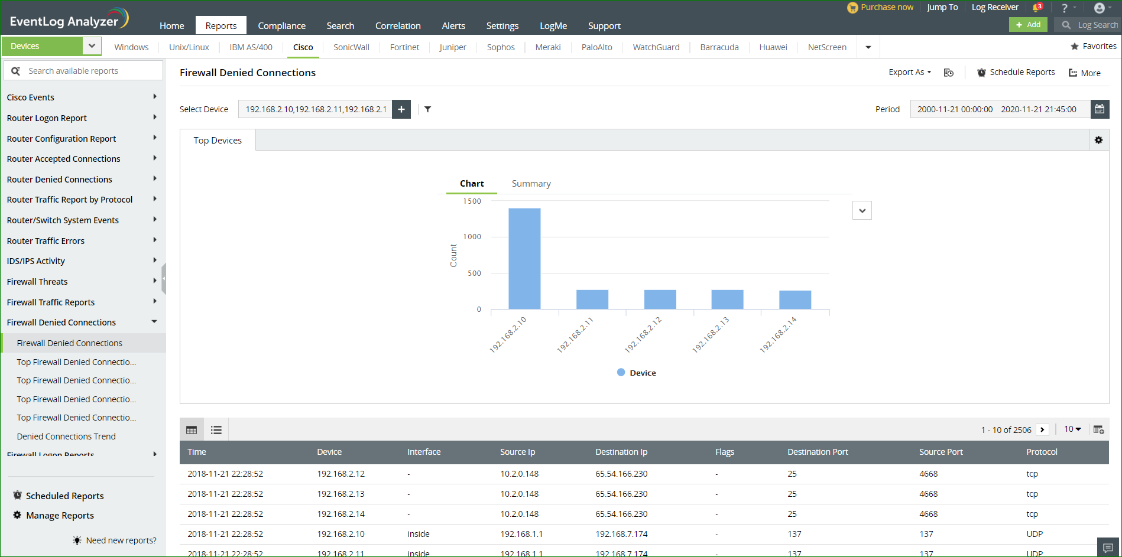Open Log Receiver
This screenshot has height=557, width=1122.
coord(995,7)
